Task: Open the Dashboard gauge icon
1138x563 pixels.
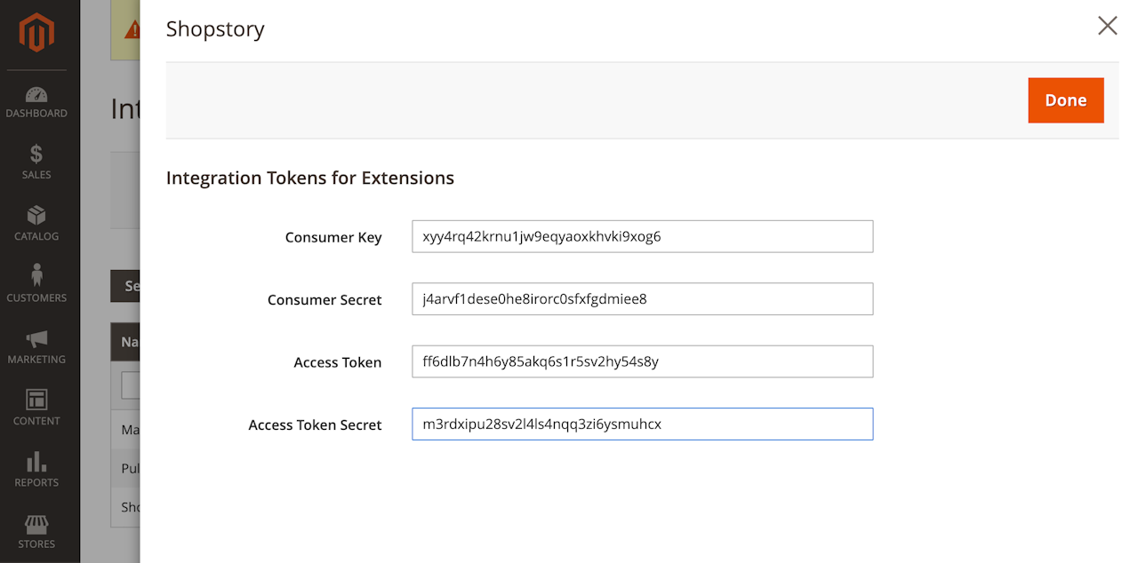Action: [x=36, y=95]
